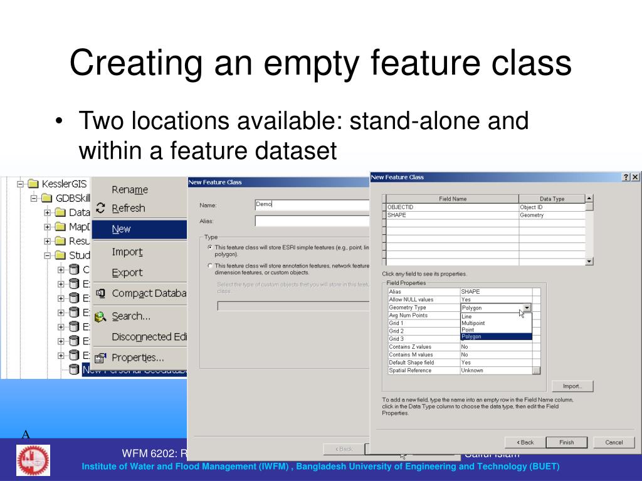Click the Cancel button
The width and height of the screenshot is (642, 481).
coord(614,442)
